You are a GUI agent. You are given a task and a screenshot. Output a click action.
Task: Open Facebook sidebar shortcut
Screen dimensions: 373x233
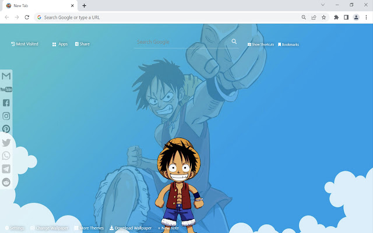[6, 103]
